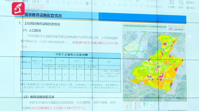Image resolution: width=199 pixels, height=111 pixels.
Task: Click the table cell 小学
Action: pyautogui.click(x=62, y=61)
